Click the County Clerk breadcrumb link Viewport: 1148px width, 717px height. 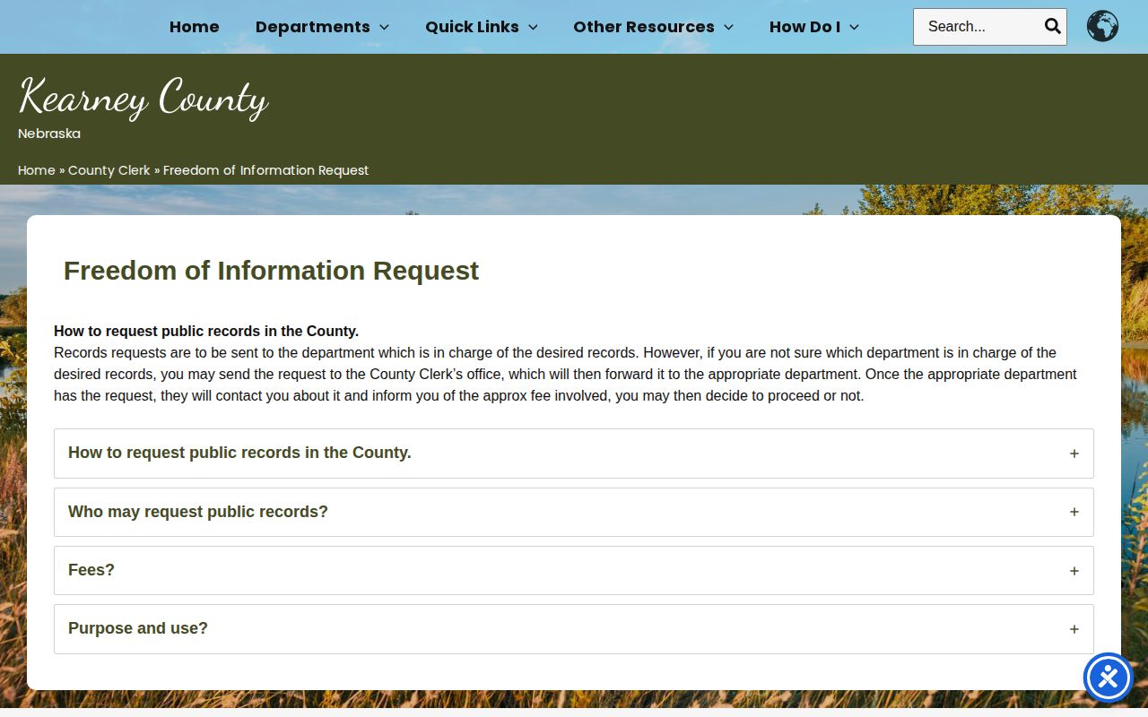coord(109,170)
